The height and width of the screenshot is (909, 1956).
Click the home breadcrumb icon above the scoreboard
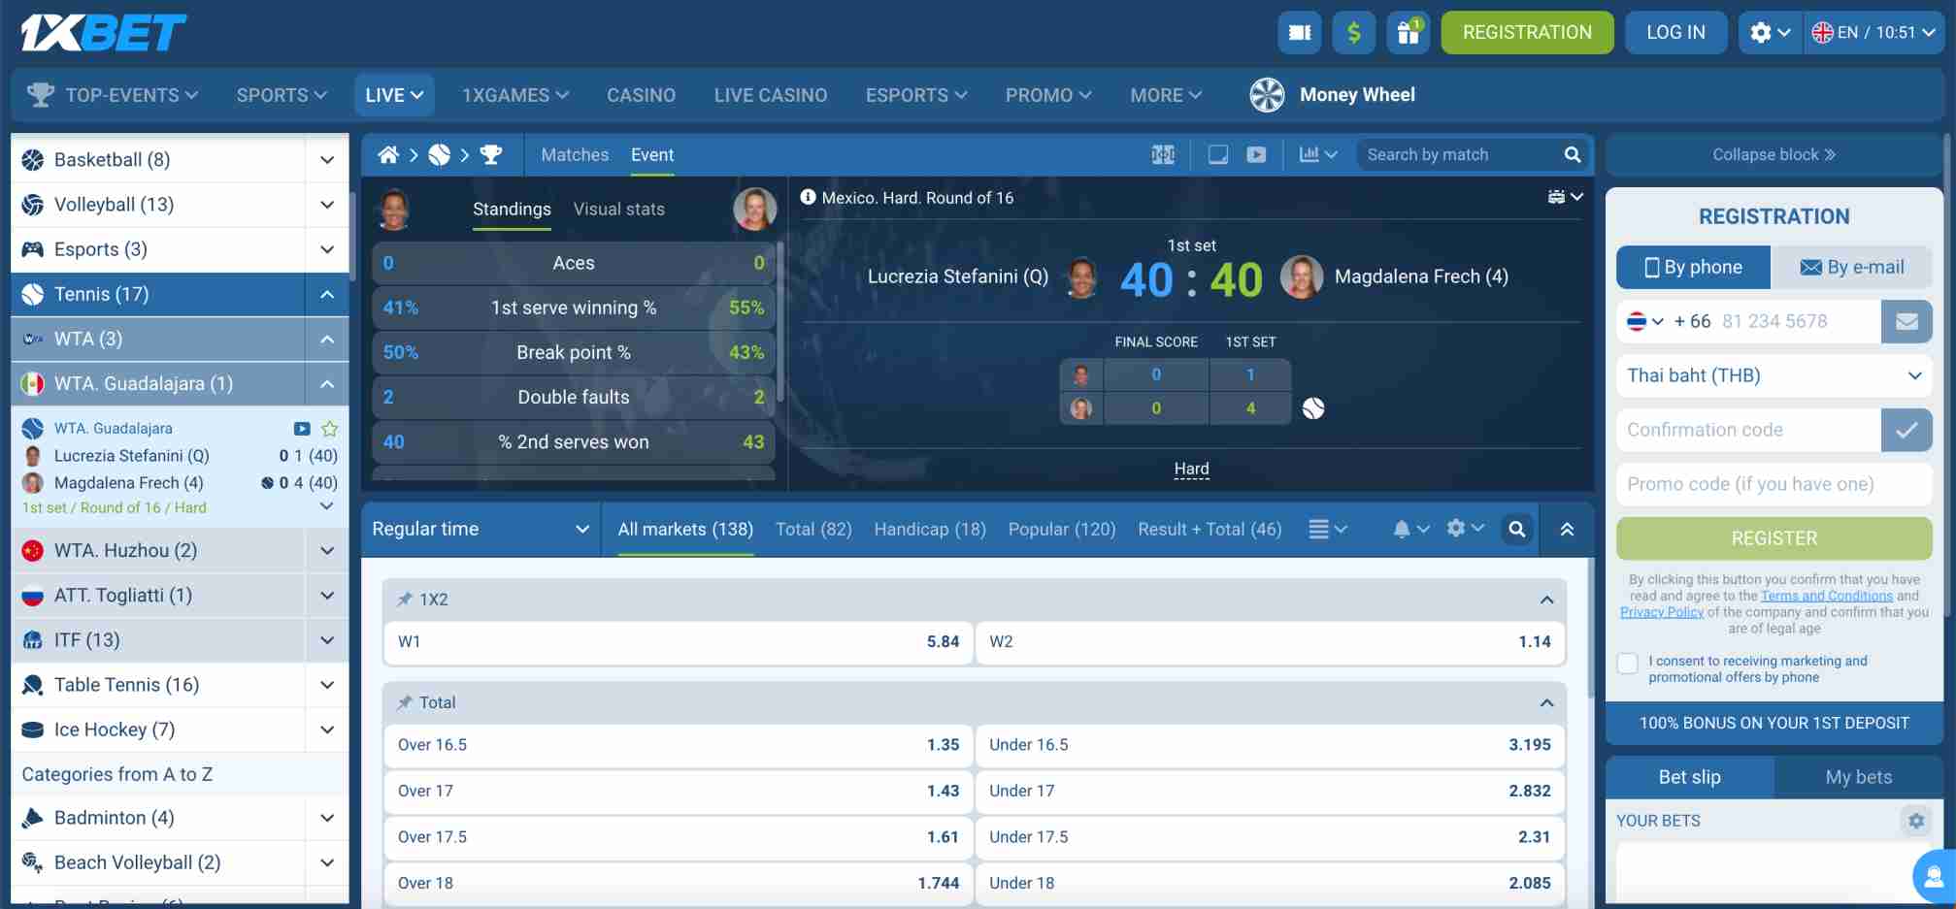pyautogui.click(x=387, y=154)
